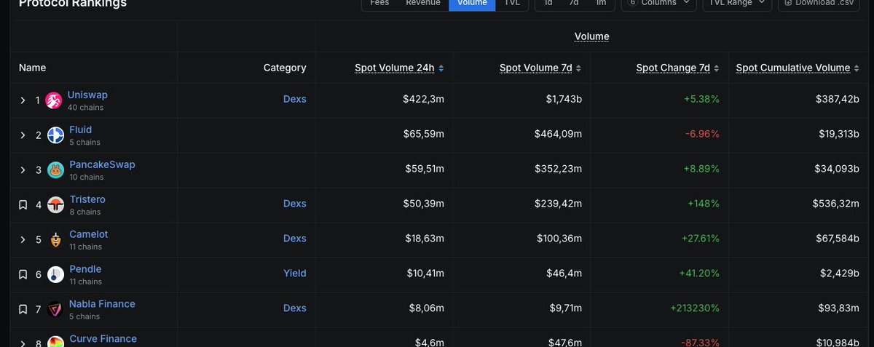Click Tristero's +148% change value
The image size is (874, 347).
coord(704,204)
